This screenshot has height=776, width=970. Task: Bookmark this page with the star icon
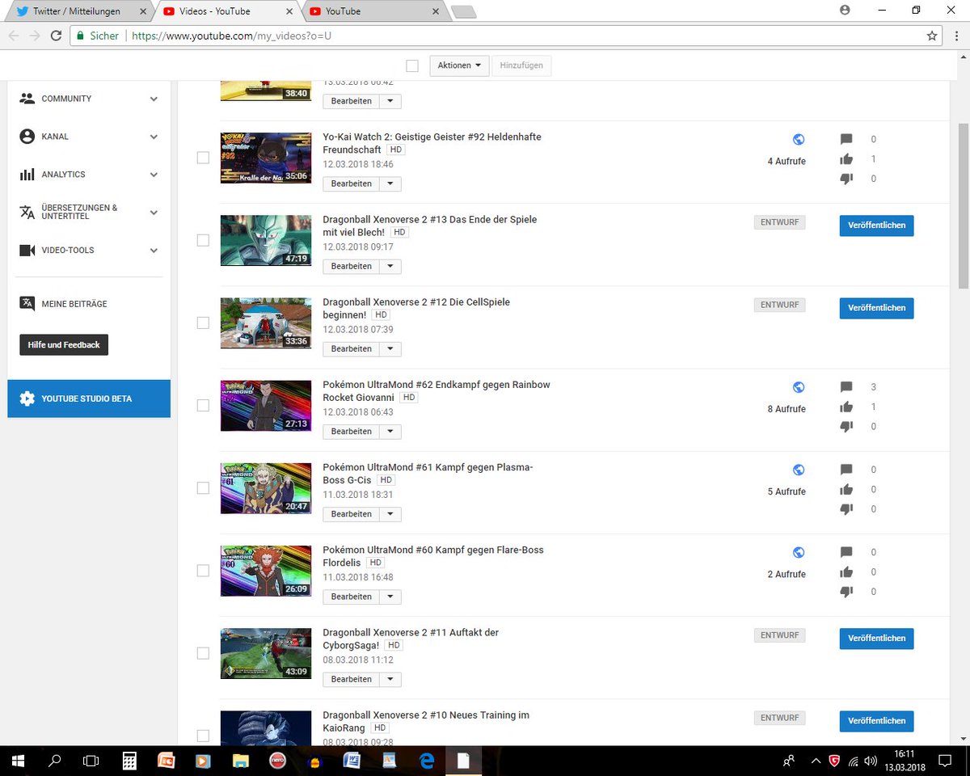pyautogui.click(x=932, y=36)
